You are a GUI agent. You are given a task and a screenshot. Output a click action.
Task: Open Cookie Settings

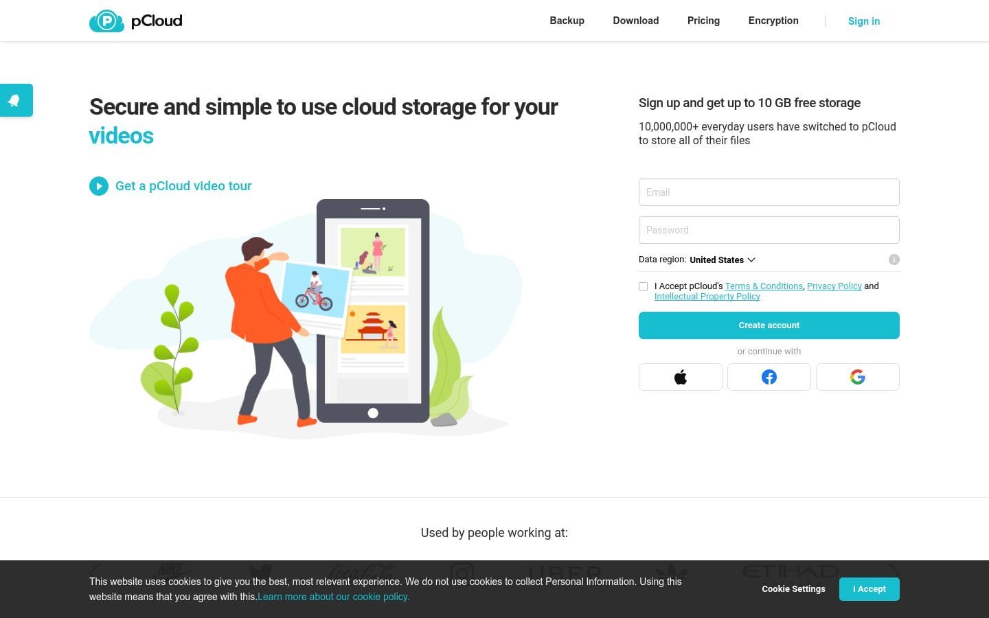coord(793,589)
